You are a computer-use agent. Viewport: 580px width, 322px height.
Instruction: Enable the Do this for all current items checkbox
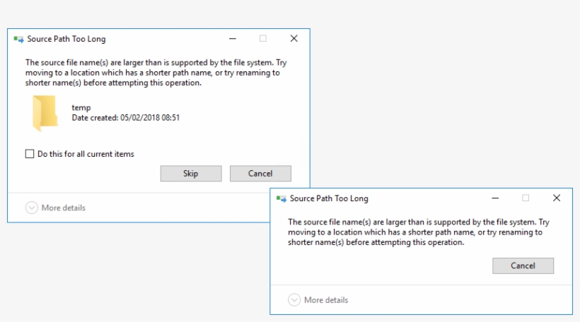point(30,154)
